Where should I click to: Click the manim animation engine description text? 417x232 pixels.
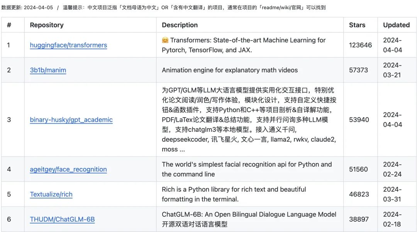click(230, 70)
